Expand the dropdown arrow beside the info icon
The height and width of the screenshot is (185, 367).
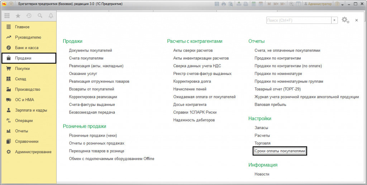click(x=343, y=4)
